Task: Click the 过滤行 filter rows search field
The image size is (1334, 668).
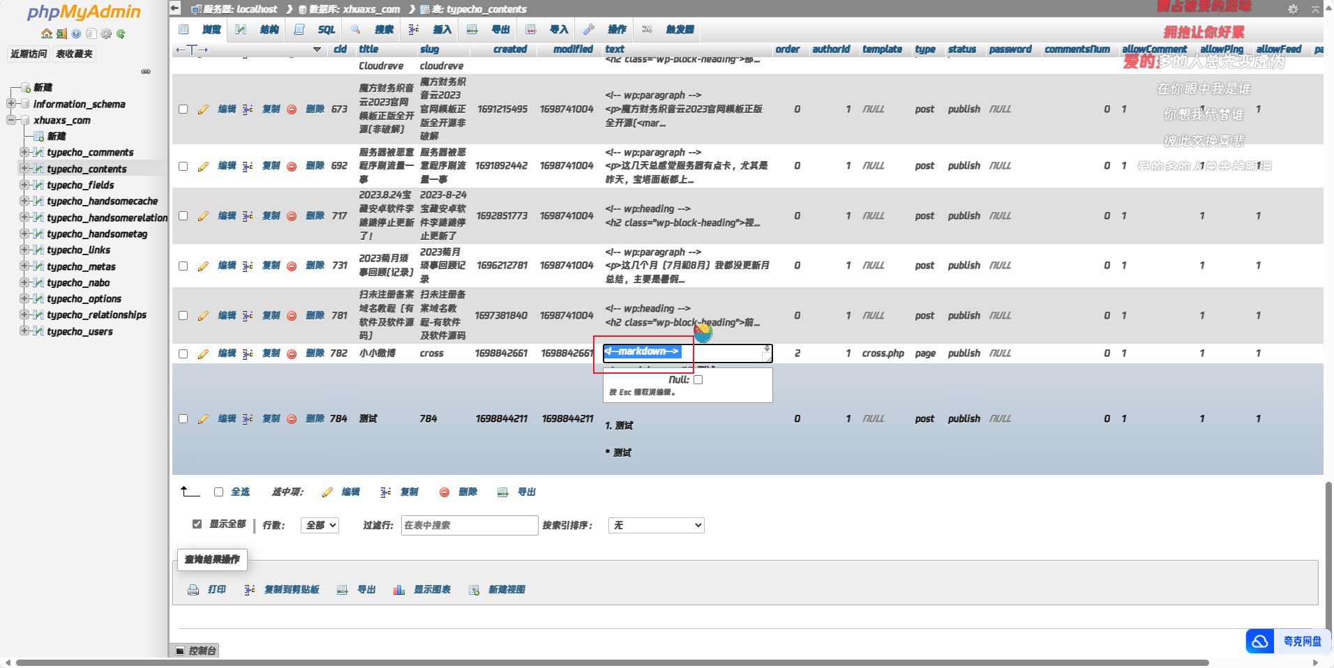Action: [469, 526]
